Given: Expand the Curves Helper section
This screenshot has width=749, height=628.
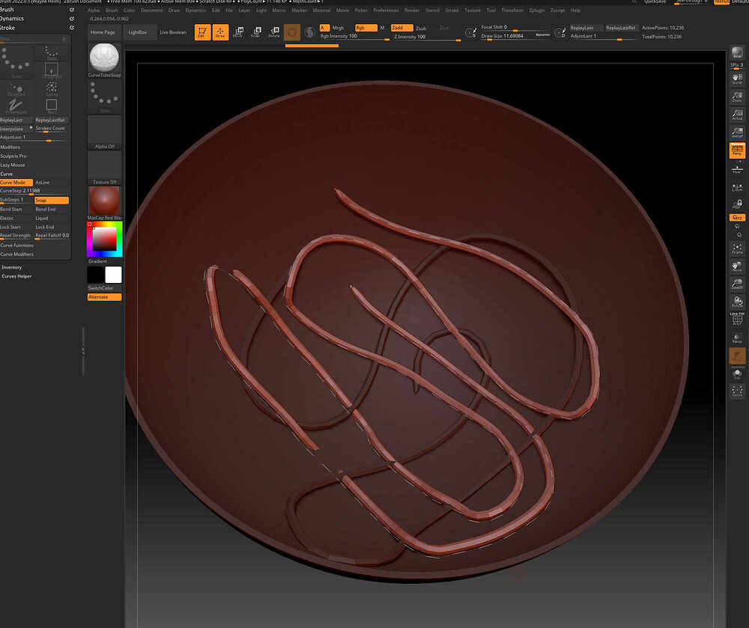Looking at the screenshot, I should [x=16, y=276].
